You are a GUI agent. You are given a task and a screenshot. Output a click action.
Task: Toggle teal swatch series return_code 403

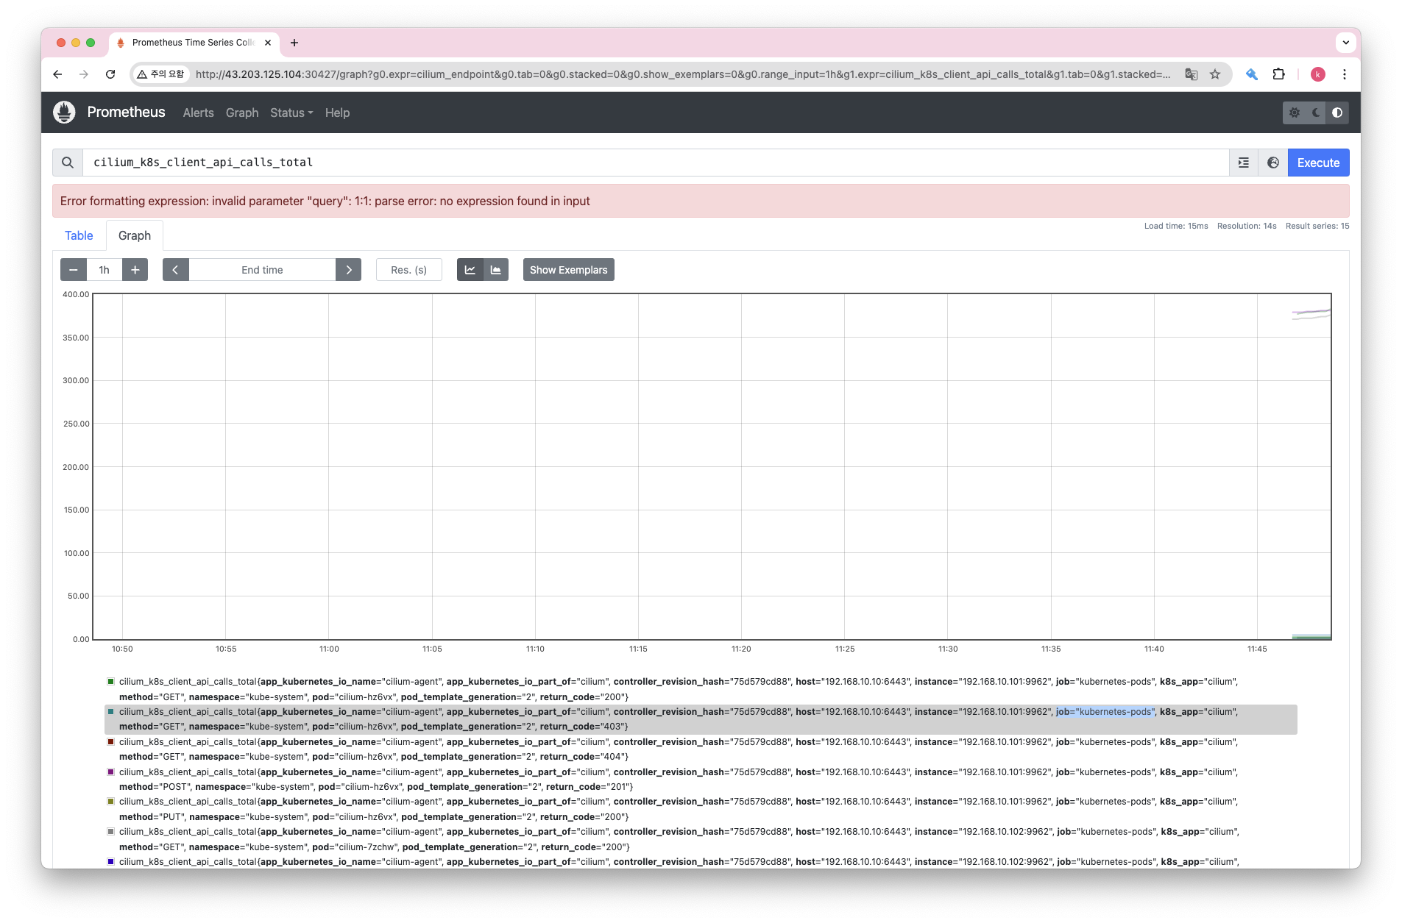[x=111, y=712]
